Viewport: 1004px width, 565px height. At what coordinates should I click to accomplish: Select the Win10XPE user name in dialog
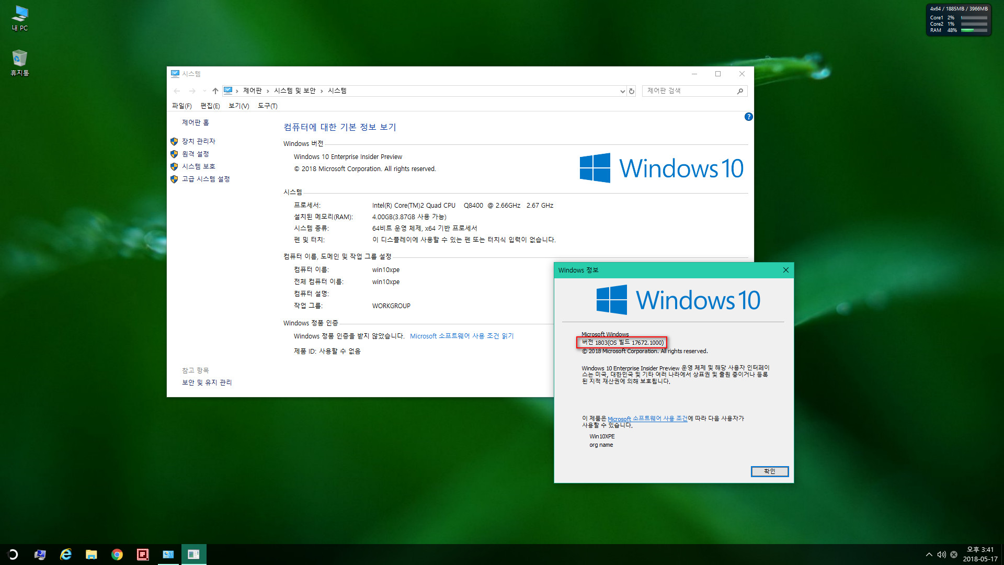(x=602, y=436)
